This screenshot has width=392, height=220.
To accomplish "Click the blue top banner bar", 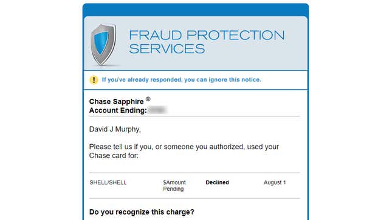I will click(x=196, y=10).
